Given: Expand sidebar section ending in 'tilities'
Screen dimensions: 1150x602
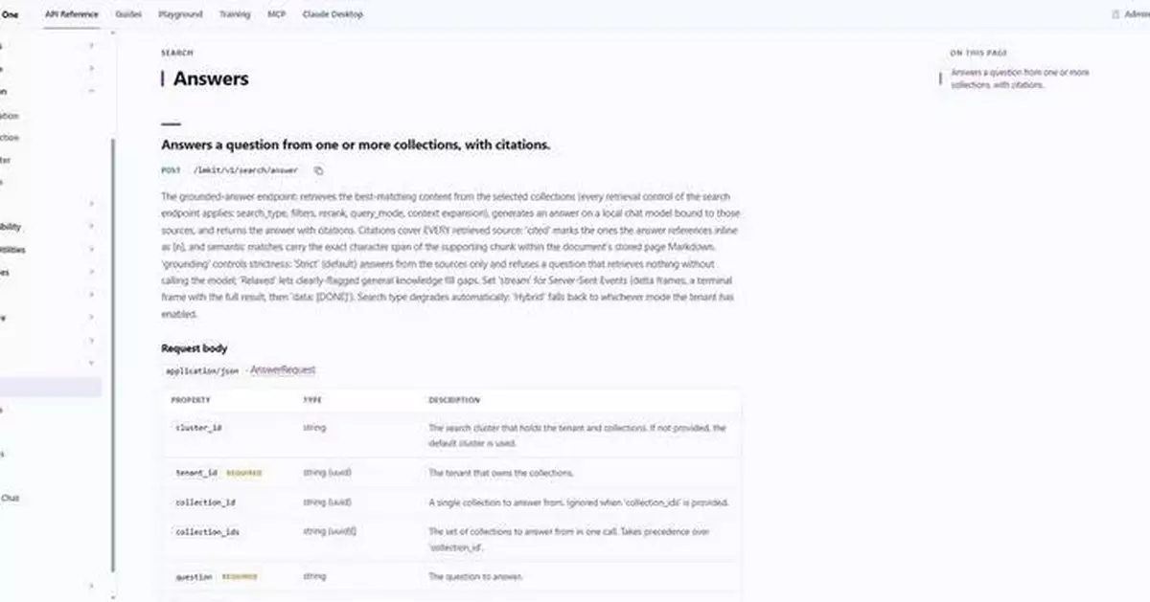Looking at the screenshot, I should pos(92,250).
